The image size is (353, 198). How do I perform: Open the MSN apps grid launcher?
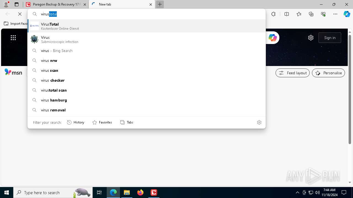pyautogui.click(x=13, y=38)
